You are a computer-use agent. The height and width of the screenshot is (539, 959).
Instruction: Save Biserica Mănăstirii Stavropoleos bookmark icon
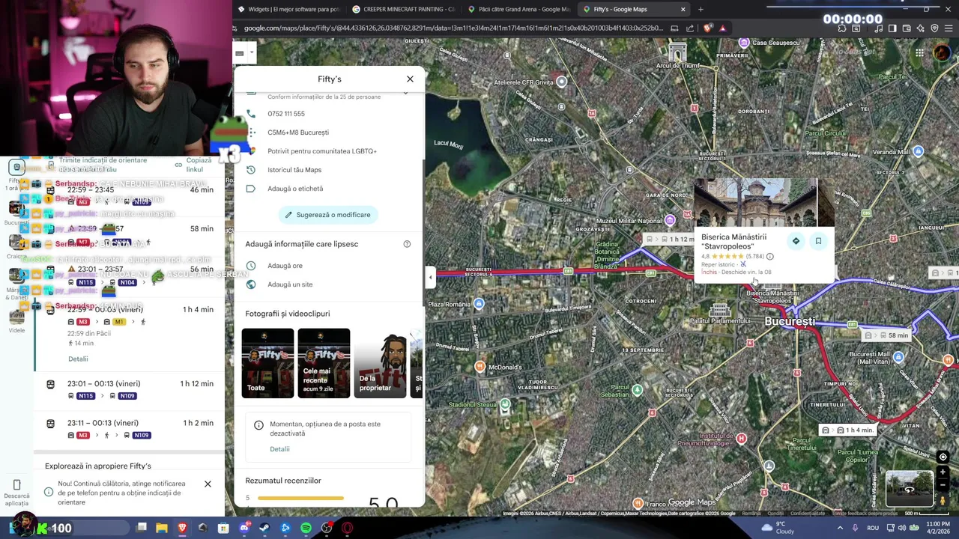click(818, 241)
